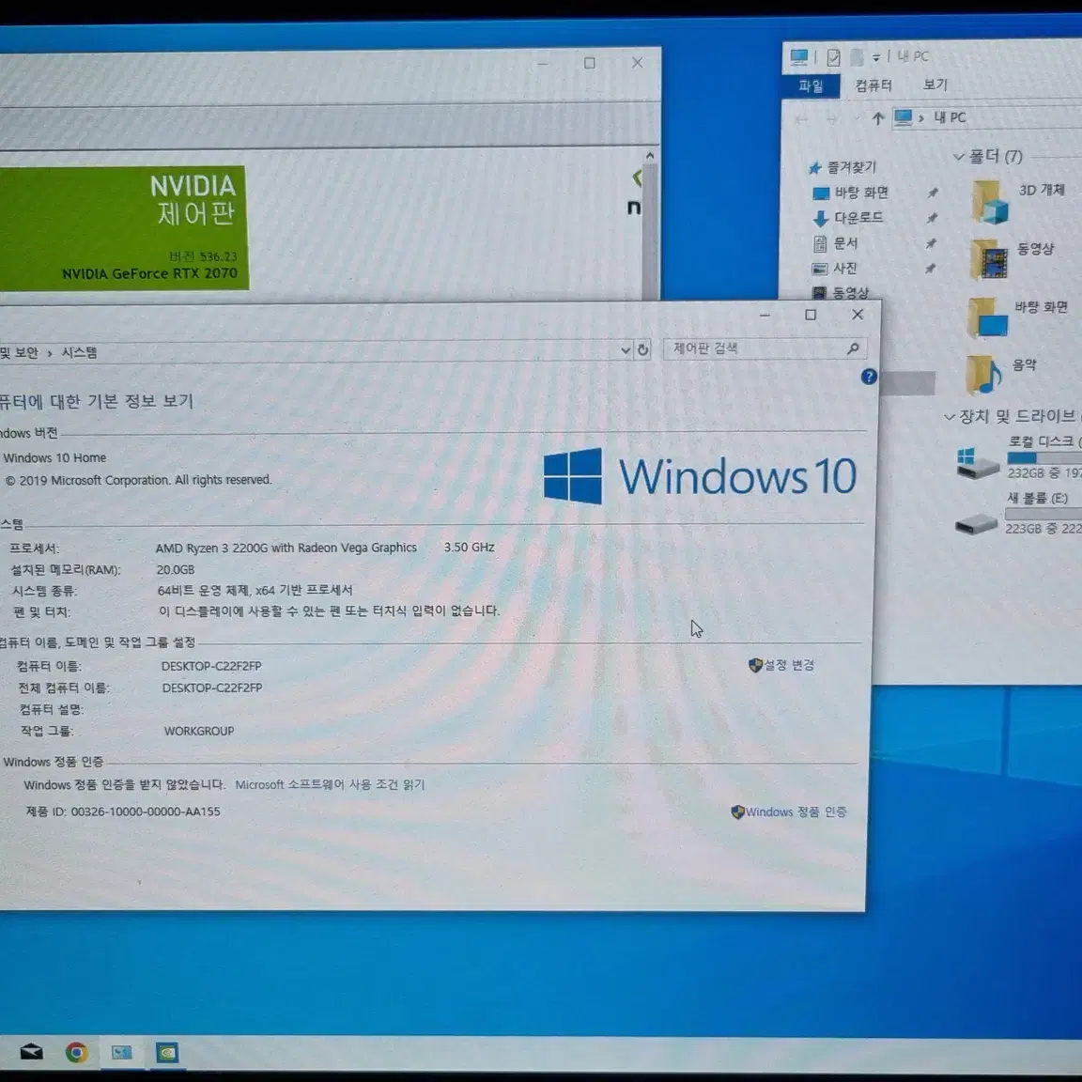Image resolution: width=1082 pixels, height=1082 pixels.
Task: Click the 20.0GB installed memory value
Action: click(x=176, y=569)
